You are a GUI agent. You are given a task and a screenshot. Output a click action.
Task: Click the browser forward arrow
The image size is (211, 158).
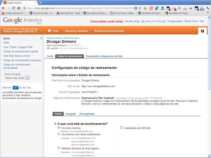[x=8, y=8]
